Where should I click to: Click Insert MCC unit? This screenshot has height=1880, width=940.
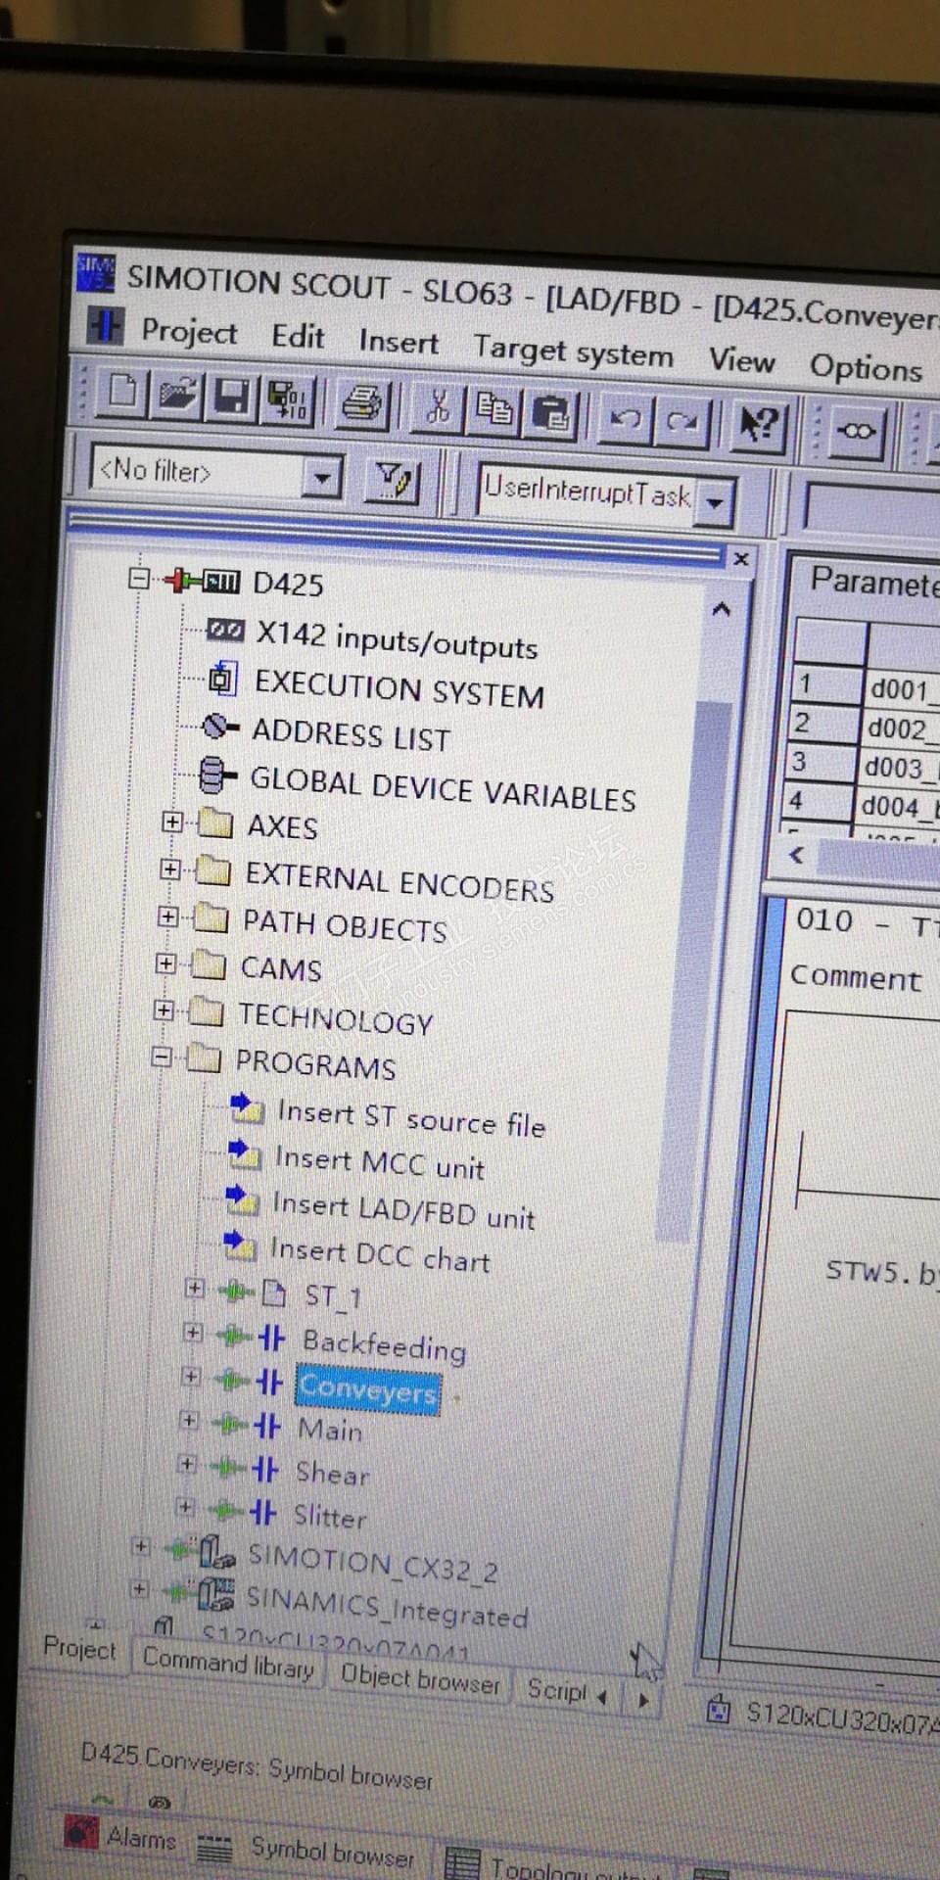pyautogui.click(x=380, y=1162)
